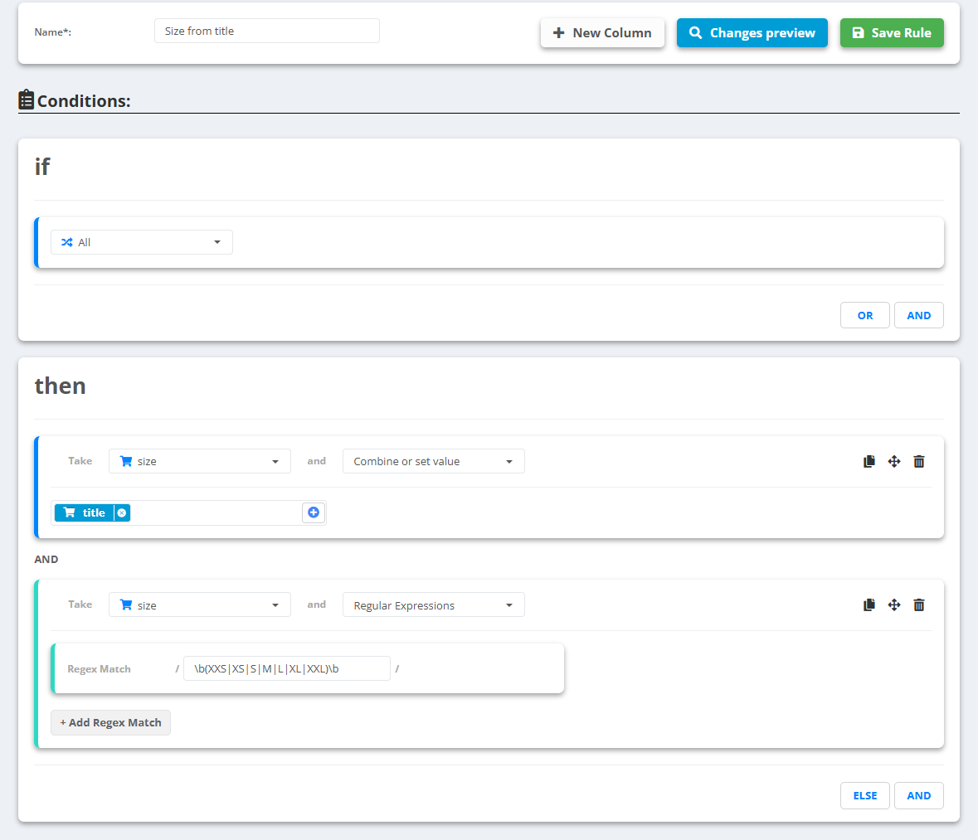Delete the Regular Expressions action
978x840 pixels.
(x=919, y=605)
